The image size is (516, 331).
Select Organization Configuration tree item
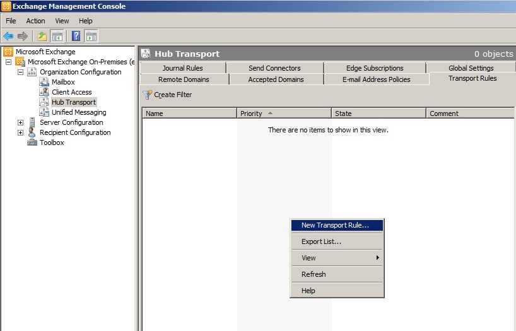click(81, 72)
